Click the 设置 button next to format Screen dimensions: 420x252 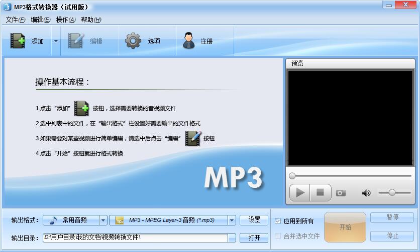(254, 220)
